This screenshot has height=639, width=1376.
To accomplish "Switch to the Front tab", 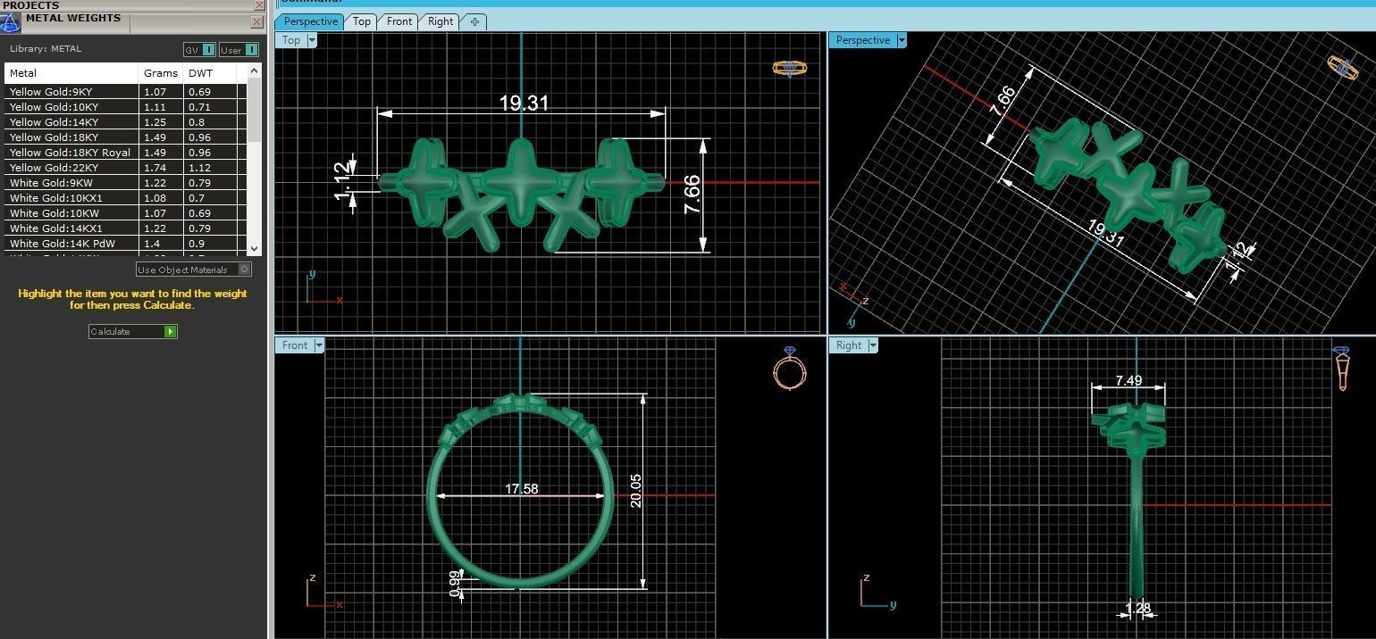I will point(399,21).
